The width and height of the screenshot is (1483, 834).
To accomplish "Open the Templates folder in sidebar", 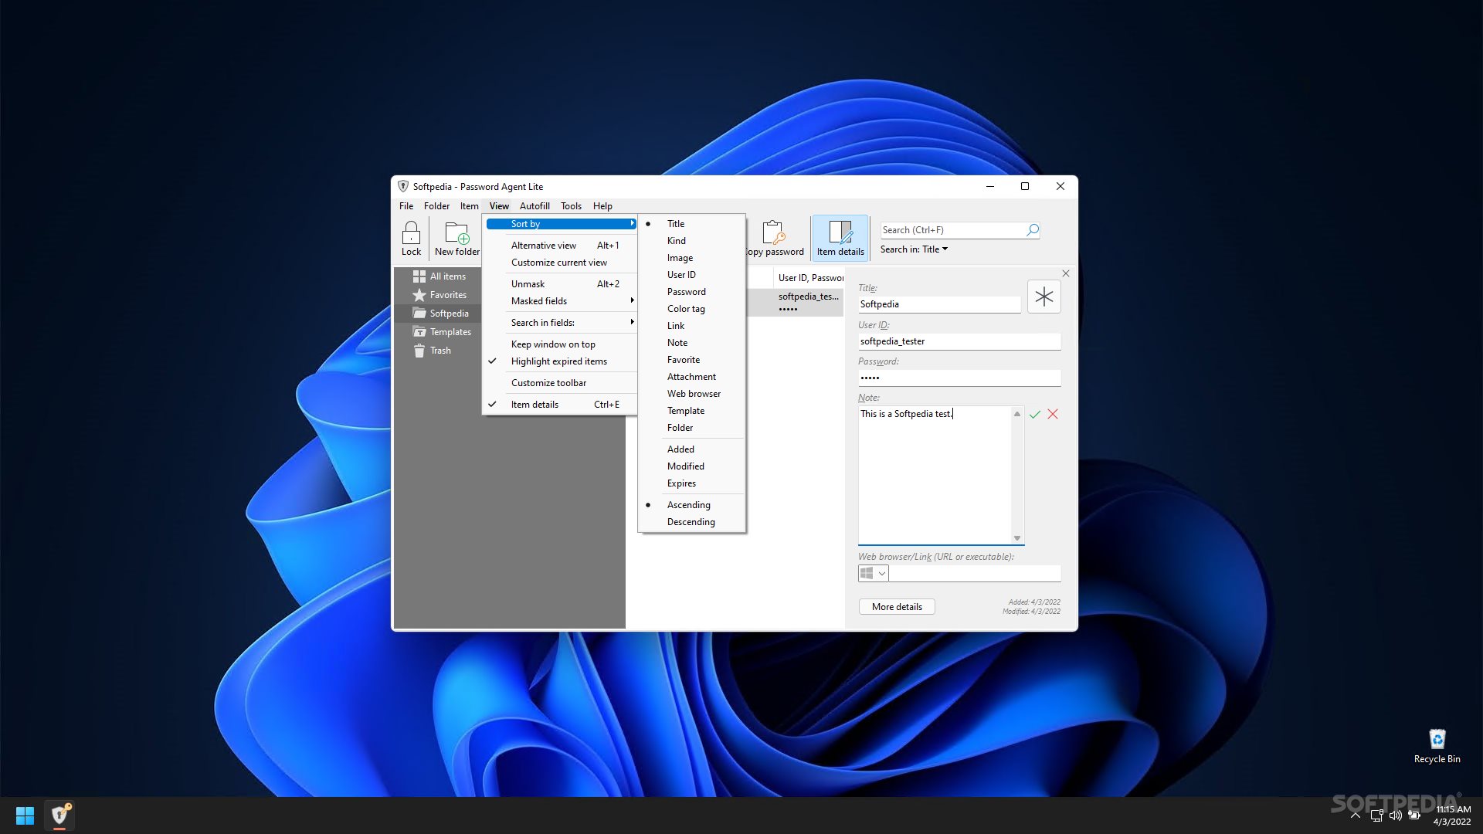I will 441,332.
